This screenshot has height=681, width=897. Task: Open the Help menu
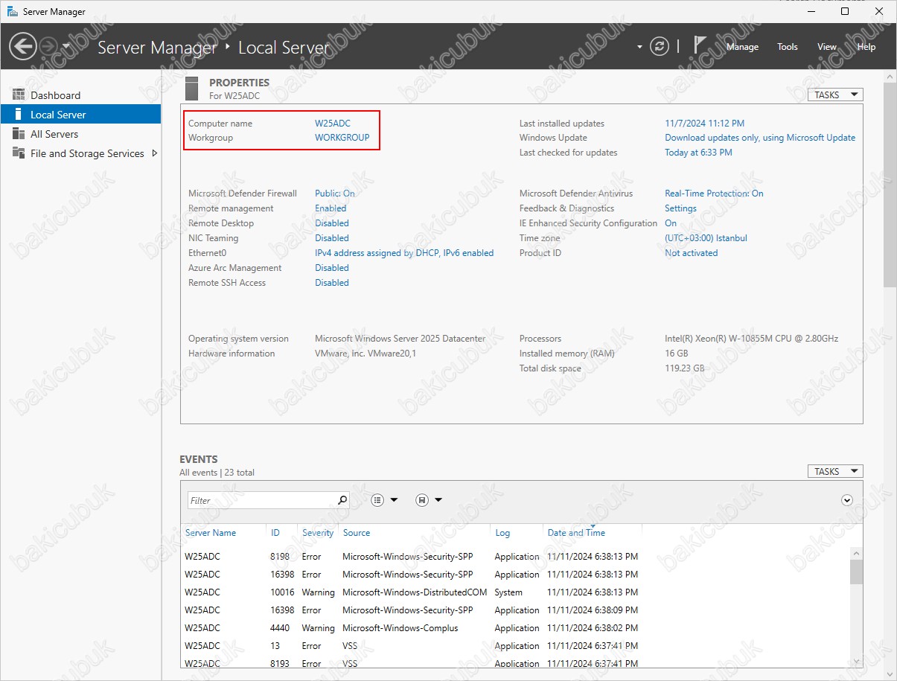click(x=866, y=47)
